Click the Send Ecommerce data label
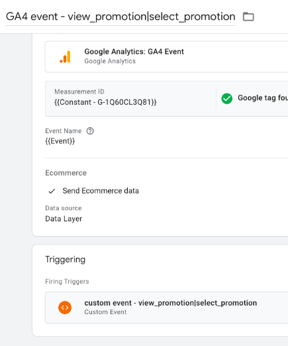Image resolution: width=288 pixels, height=346 pixels. [x=101, y=191]
